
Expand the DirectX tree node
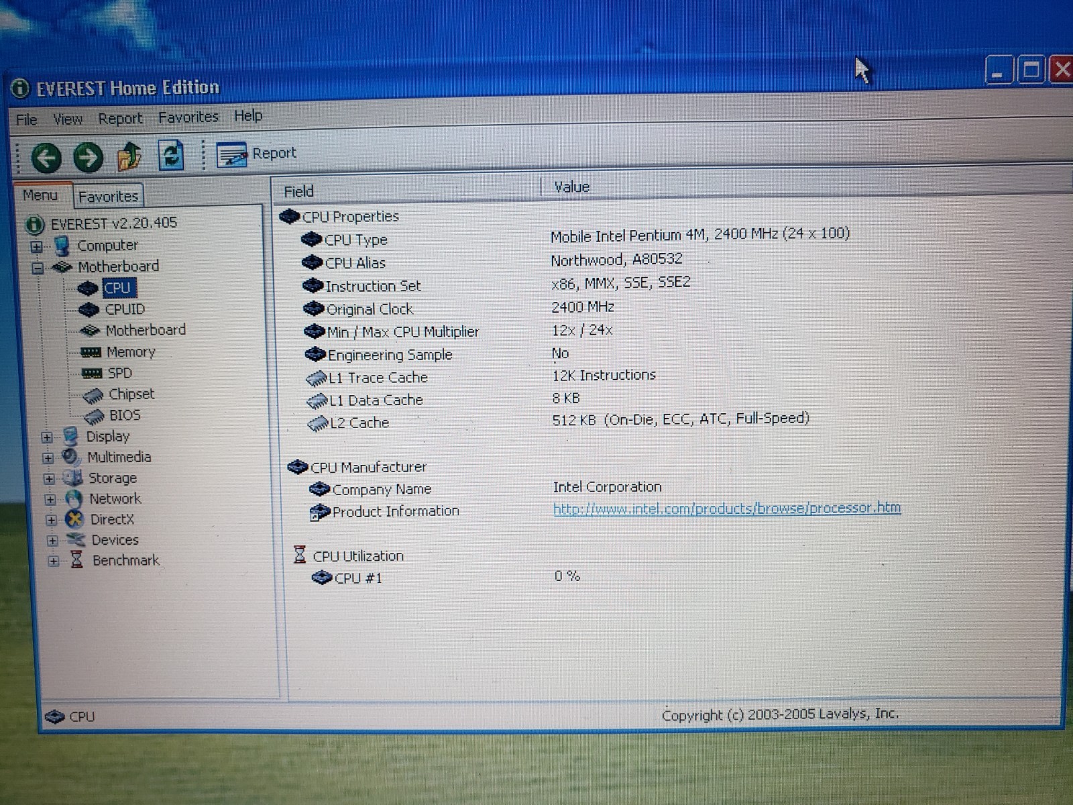pos(51,520)
